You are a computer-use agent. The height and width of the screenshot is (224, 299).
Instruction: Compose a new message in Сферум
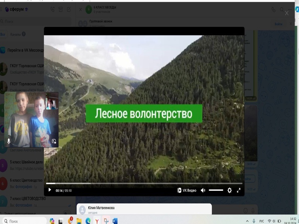tap(69, 9)
